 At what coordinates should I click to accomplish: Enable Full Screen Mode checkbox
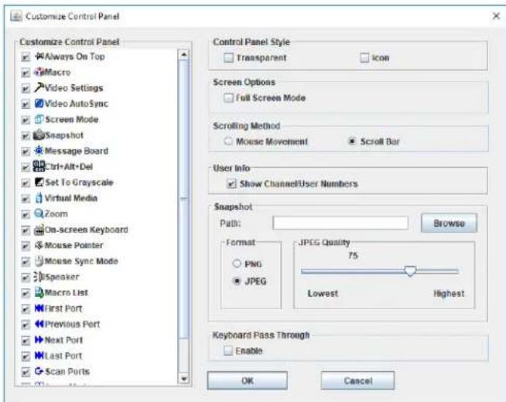(x=228, y=97)
